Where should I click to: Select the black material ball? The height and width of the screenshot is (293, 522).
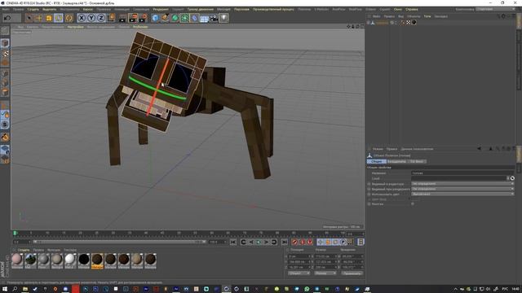pos(84,260)
